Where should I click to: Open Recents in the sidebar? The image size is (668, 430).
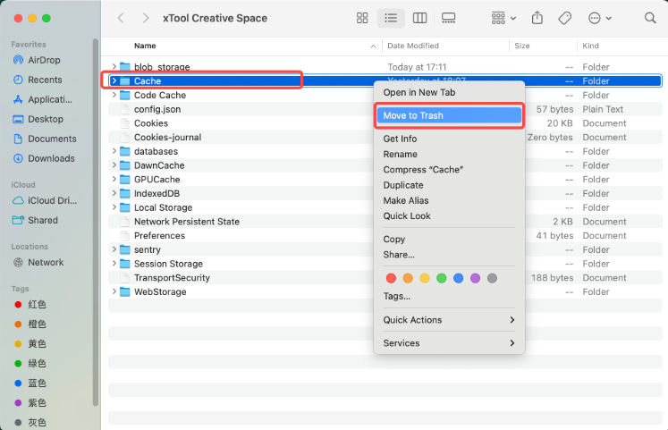point(38,80)
